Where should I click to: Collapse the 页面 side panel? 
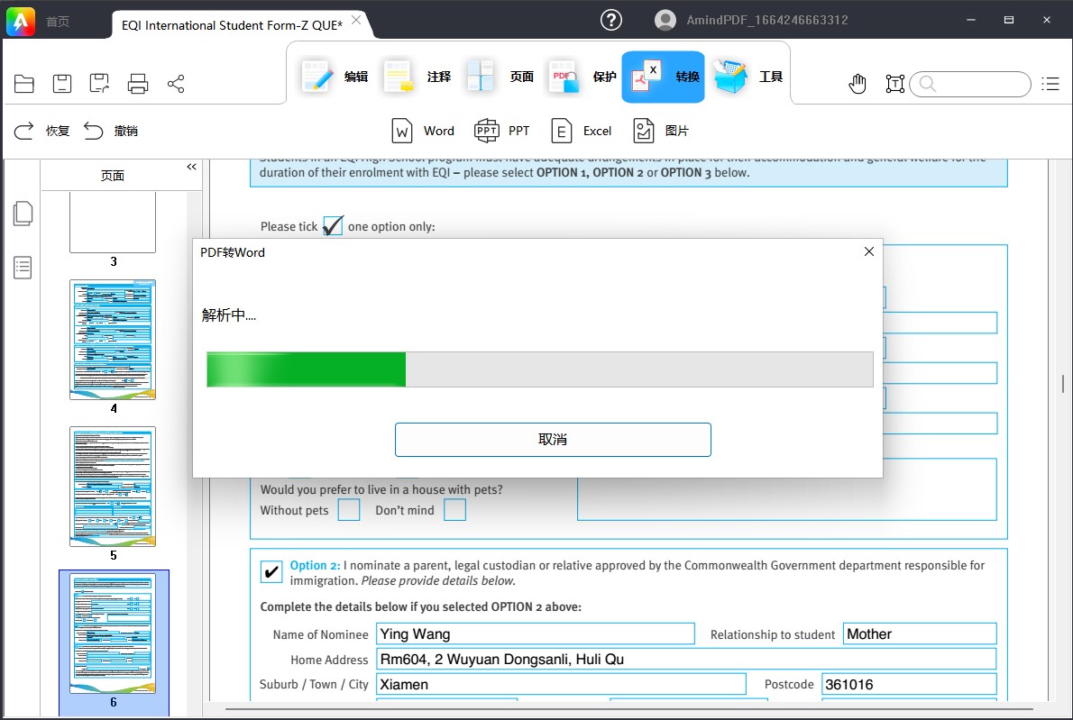click(191, 167)
